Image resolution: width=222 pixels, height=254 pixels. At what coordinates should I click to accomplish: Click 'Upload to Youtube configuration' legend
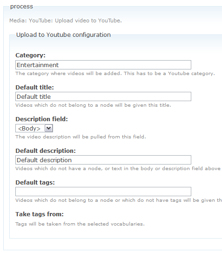(63, 35)
